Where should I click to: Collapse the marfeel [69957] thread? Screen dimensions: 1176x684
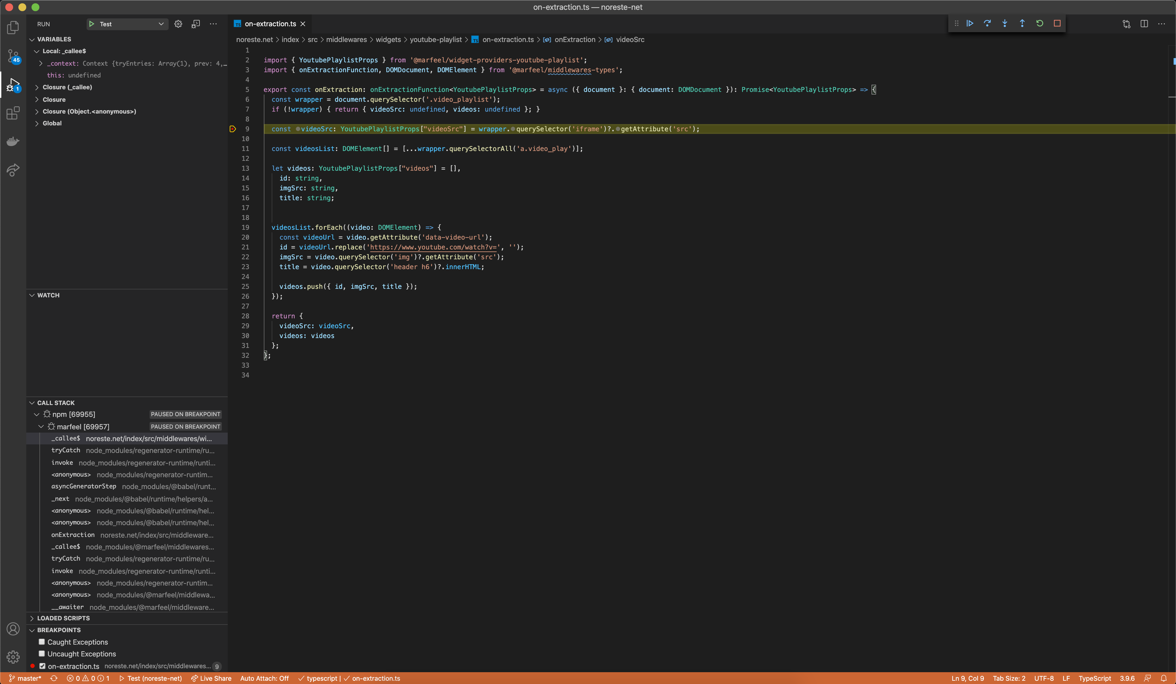41,427
